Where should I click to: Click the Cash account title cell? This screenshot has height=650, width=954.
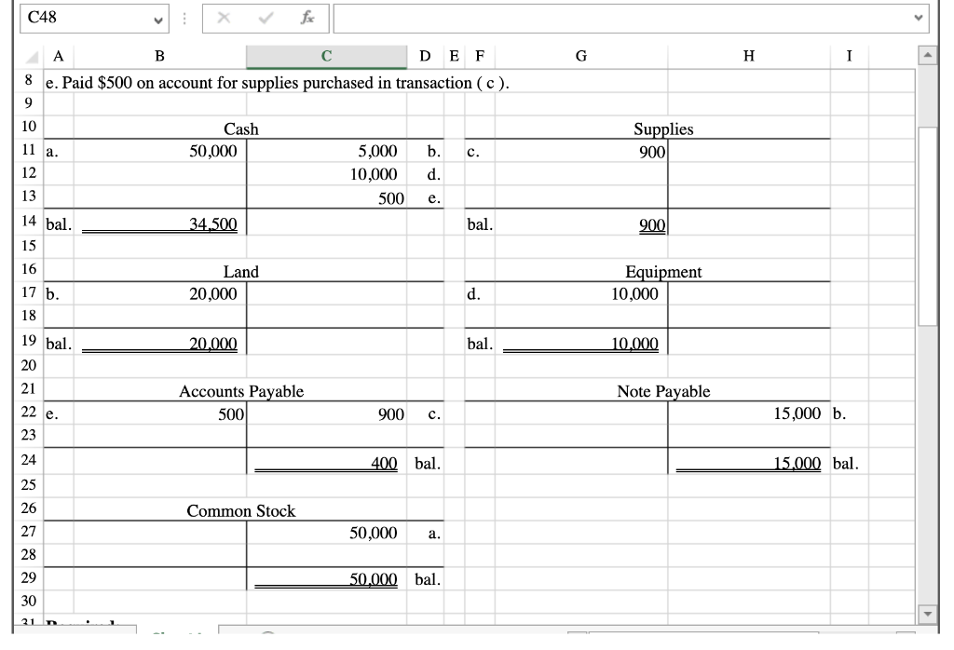(x=243, y=130)
